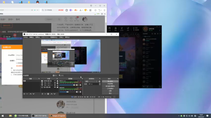This screenshot has height=118, width=211.
Task: Open the 场景集合(S) menu in OBS
Action: click(54, 37)
